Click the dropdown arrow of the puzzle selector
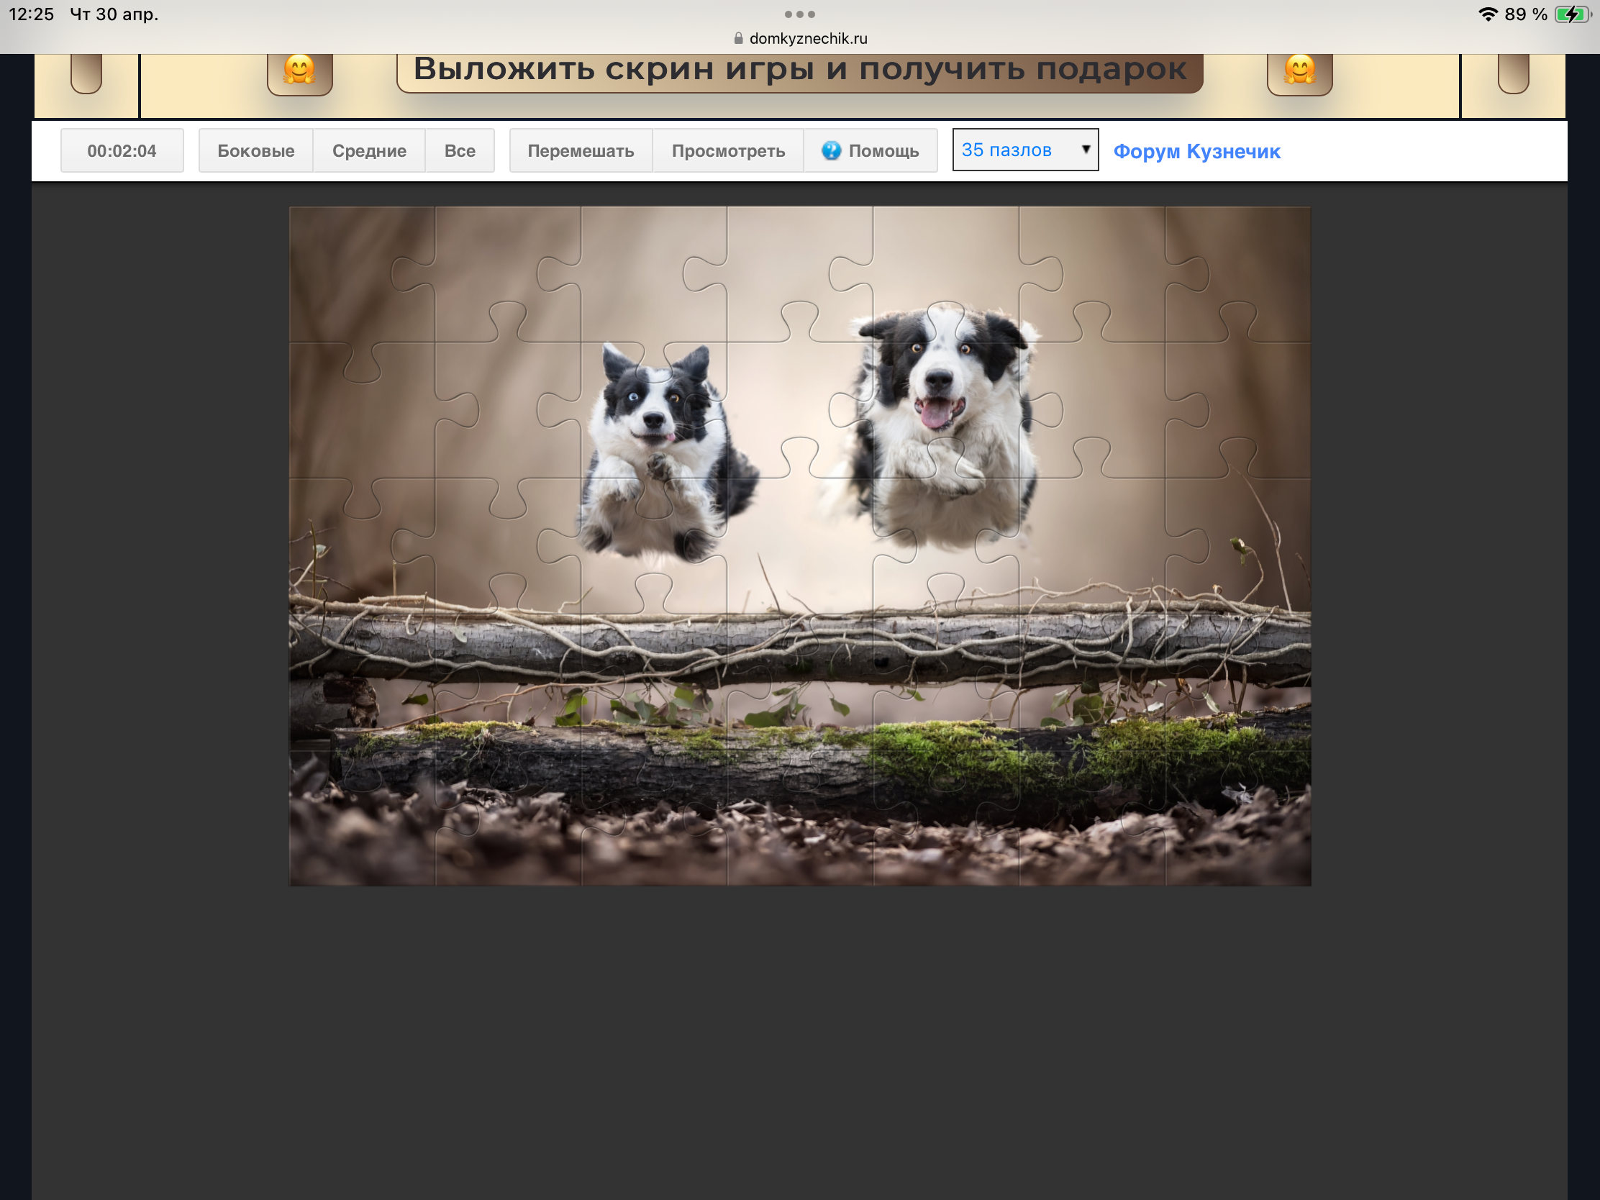 (x=1085, y=149)
